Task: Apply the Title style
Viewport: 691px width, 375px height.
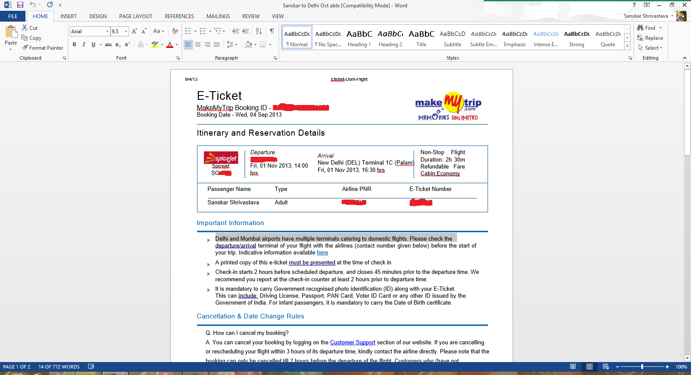Action: pos(422,38)
